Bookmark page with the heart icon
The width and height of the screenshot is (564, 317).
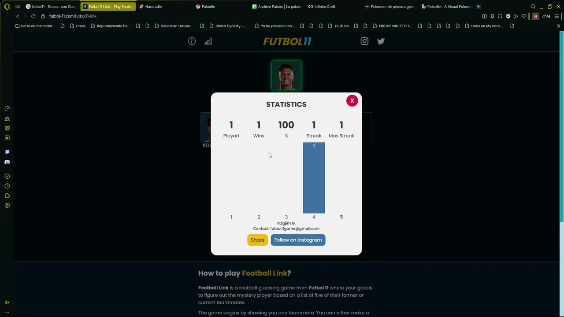tap(524, 16)
